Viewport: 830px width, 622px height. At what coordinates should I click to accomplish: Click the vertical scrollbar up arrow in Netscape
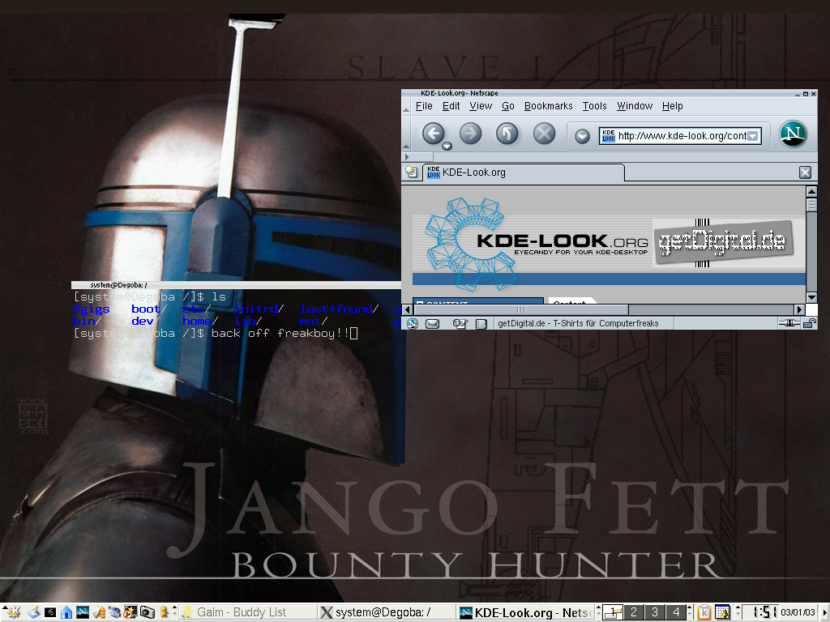(x=811, y=191)
